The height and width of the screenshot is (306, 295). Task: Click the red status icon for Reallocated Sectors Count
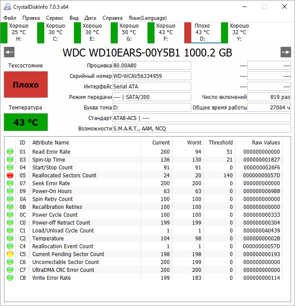pos(10,175)
